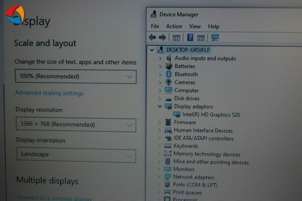Expand the Bluetooth node
The width and height of the screenshot is (302, 201).
[160, 74]
